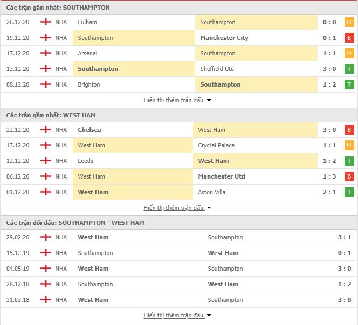358x325 pixels.
Task: Click the green T badge for Sheffield Utd match
Action: coord(349,69)
